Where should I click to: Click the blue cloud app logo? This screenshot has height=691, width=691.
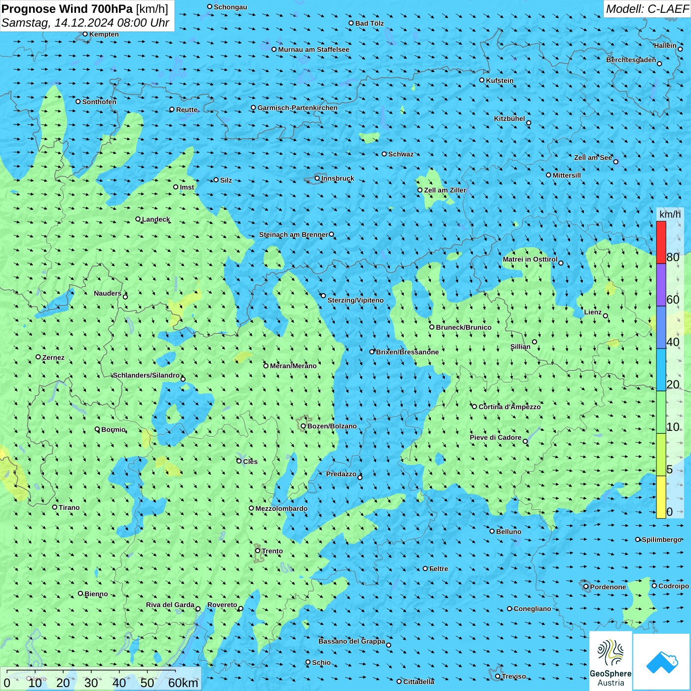click(661, 662)
